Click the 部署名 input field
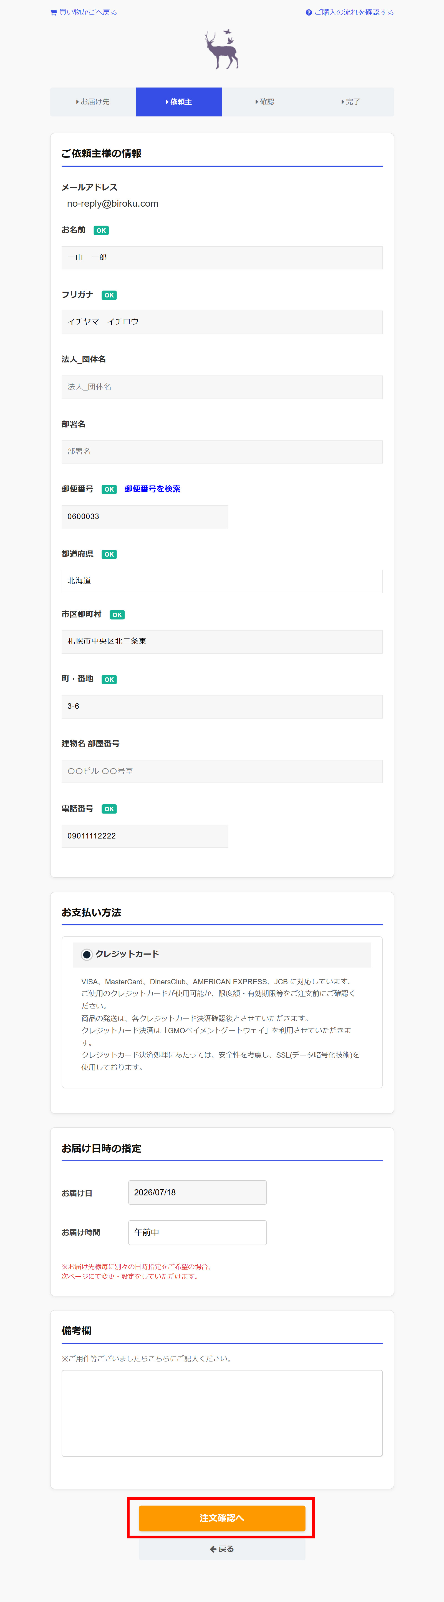Screen dimensions: 444x1602 coord(222,452)
